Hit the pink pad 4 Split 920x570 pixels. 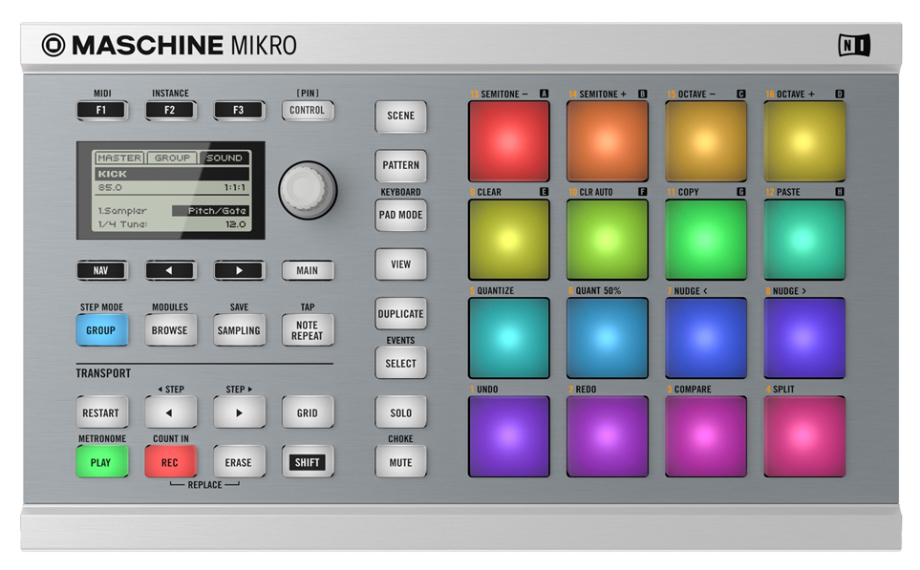coord(804,436)
